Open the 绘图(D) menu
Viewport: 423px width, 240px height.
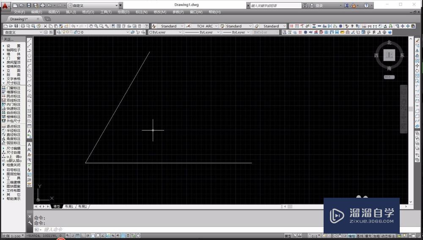coord(124,12)
